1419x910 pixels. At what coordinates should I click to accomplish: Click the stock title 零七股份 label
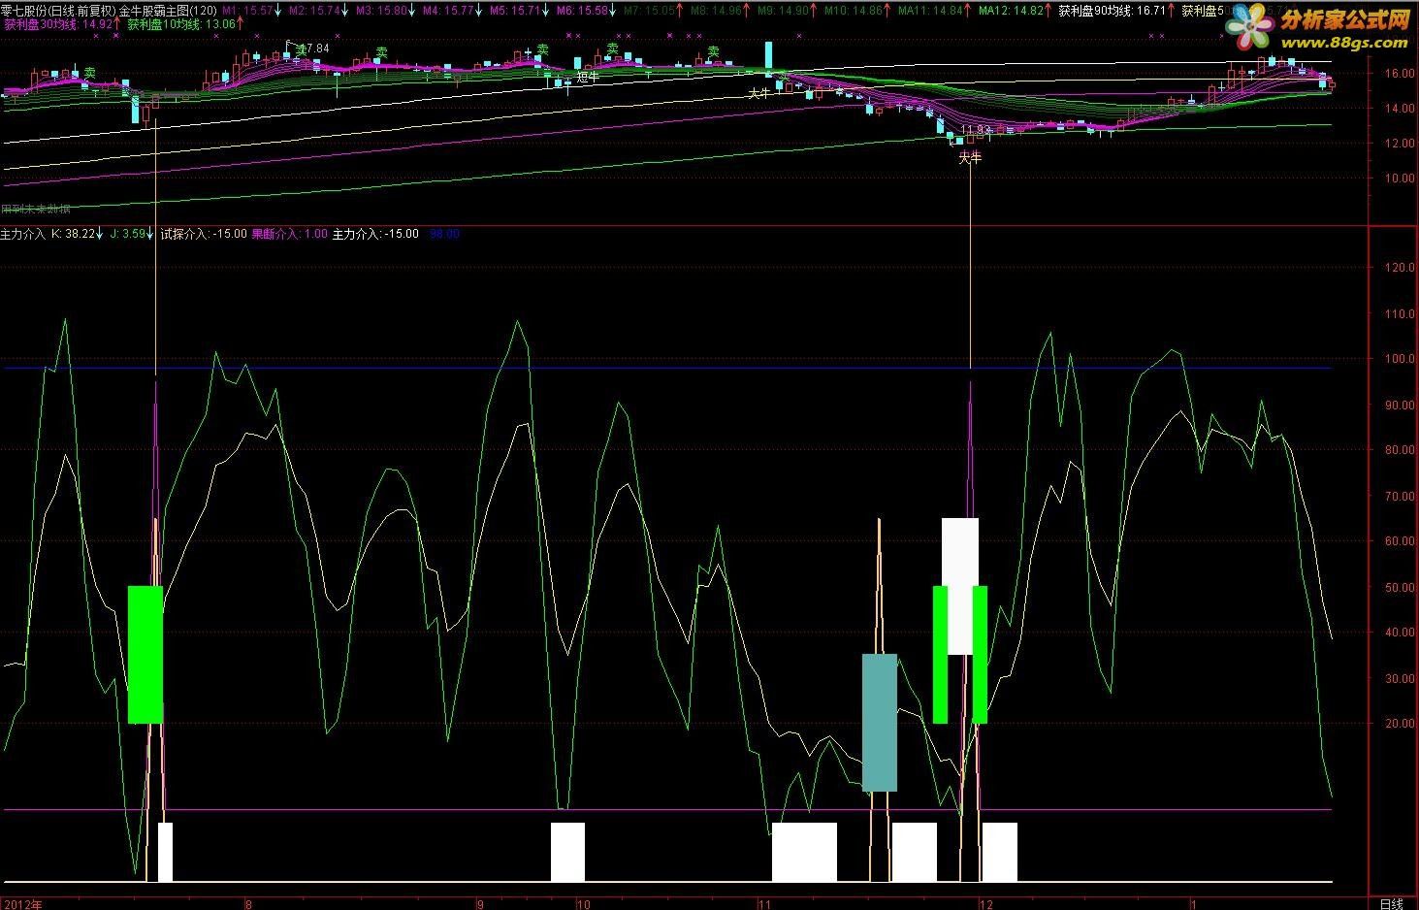click(x=24, y=10)
